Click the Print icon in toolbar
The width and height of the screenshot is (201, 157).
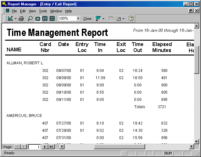(x=21, y=19)
